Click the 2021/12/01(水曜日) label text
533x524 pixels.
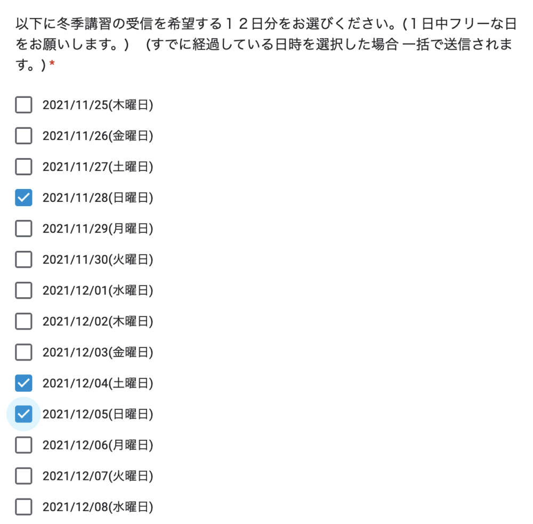click(98, 290)
